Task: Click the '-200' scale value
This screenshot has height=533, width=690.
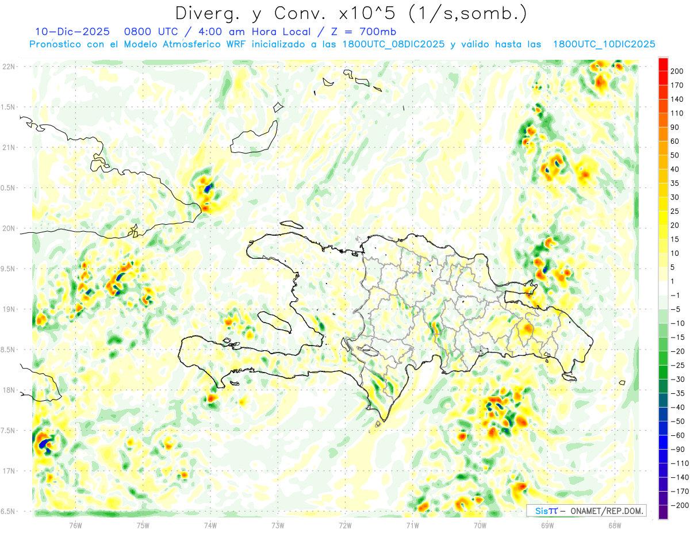Action: tap(679, 505)
